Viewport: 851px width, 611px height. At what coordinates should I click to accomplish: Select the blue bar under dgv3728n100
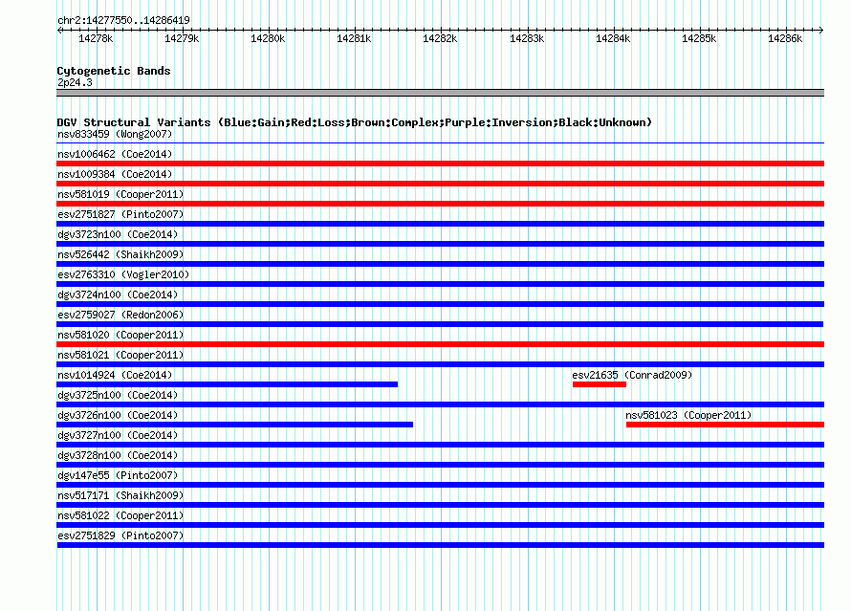click(440, 465)
